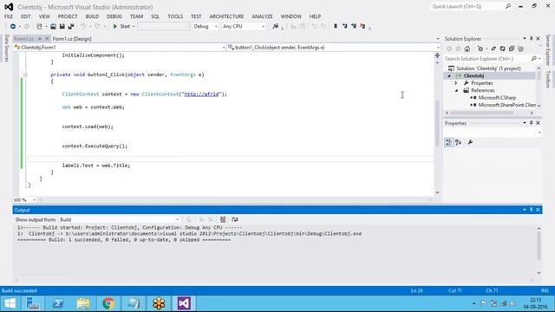This screenshot has height=312, width=555.
Task: Click the Solution Explorer Pending Changes filter icon
Action: tap(480, 49)
